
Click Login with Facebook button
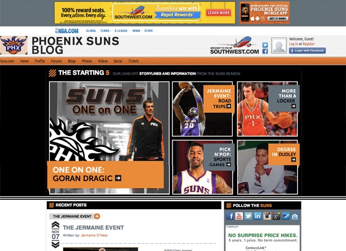coord(307,51)
